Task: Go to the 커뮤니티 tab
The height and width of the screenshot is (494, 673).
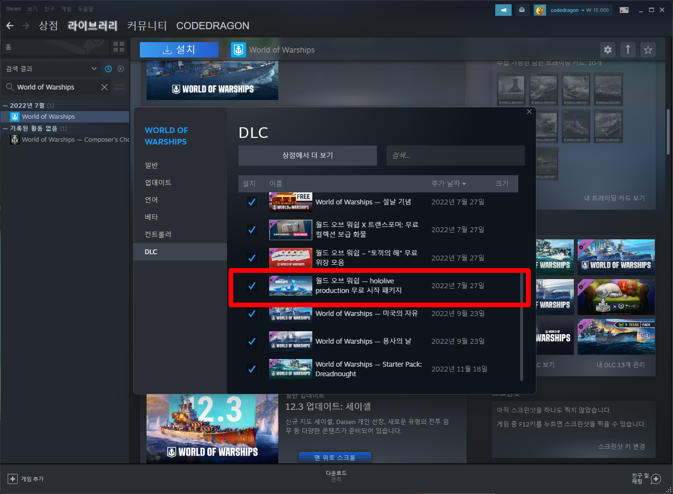Action: (147, 26)
